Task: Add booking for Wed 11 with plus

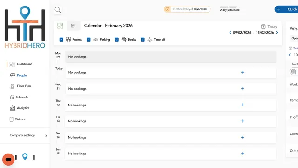Action: tap(243, 89)
